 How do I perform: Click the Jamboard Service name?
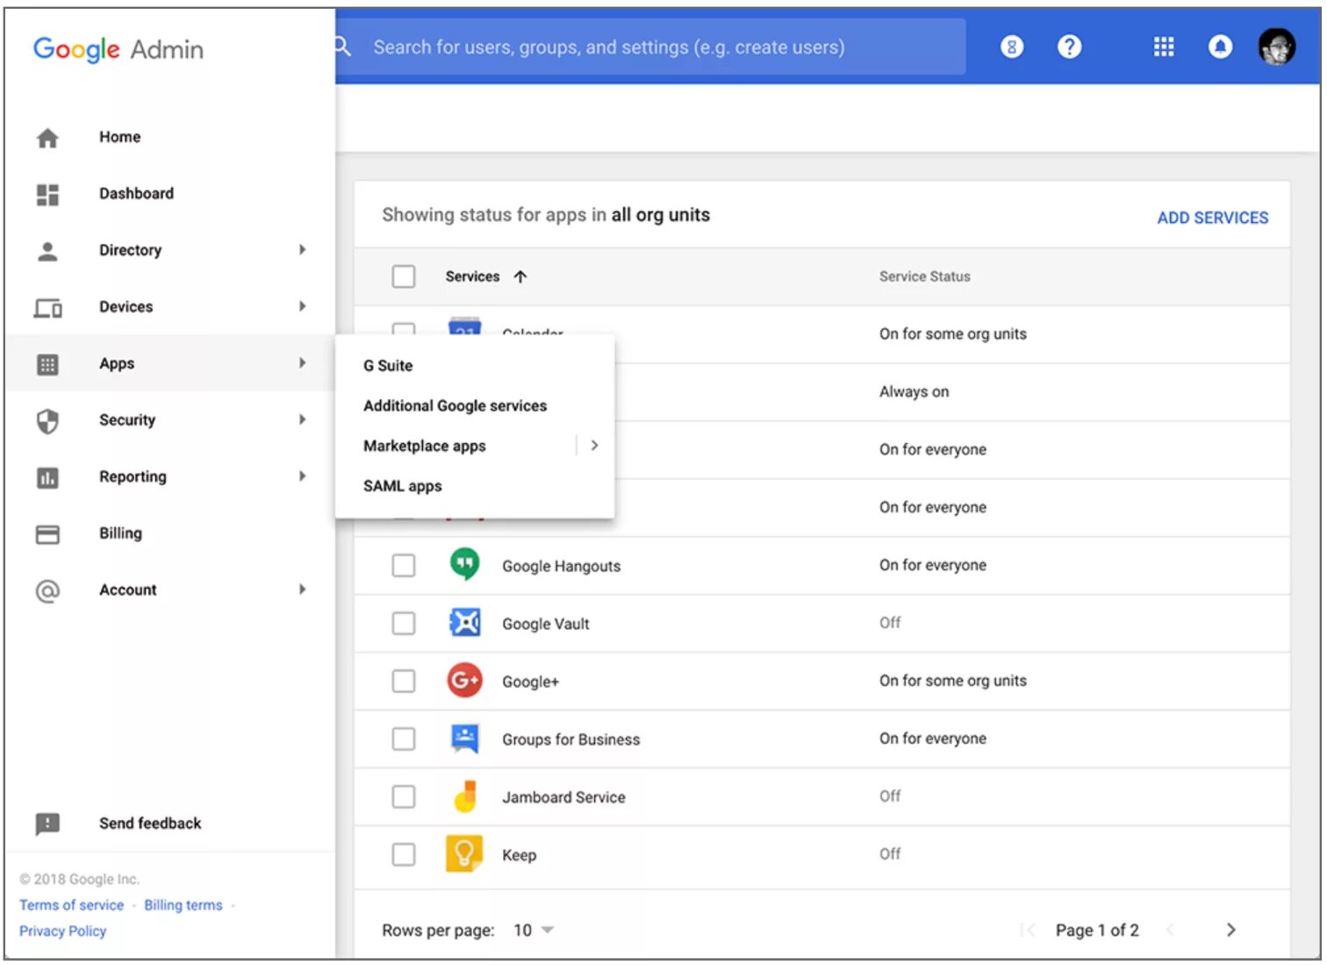pos(563,797)
